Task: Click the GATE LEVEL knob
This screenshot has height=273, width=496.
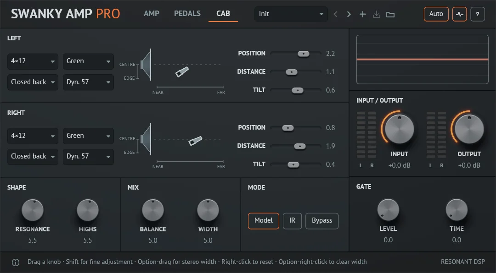Action: 388,210
